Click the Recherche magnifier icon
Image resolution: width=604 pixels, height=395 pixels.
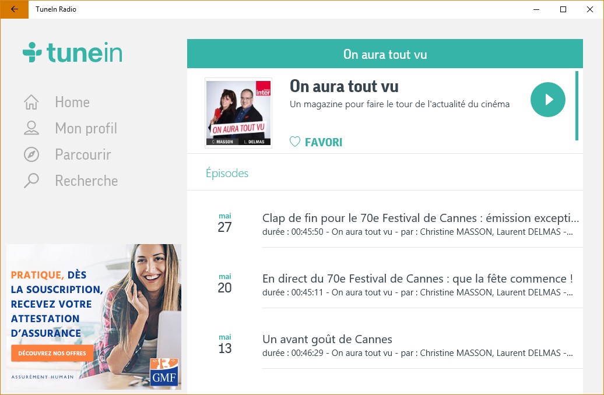pos(31,181)
